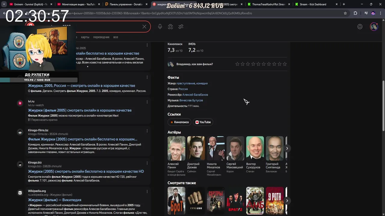Open options menu for Kinogo.biz result
385x216 pixels.
coord(147,163)
